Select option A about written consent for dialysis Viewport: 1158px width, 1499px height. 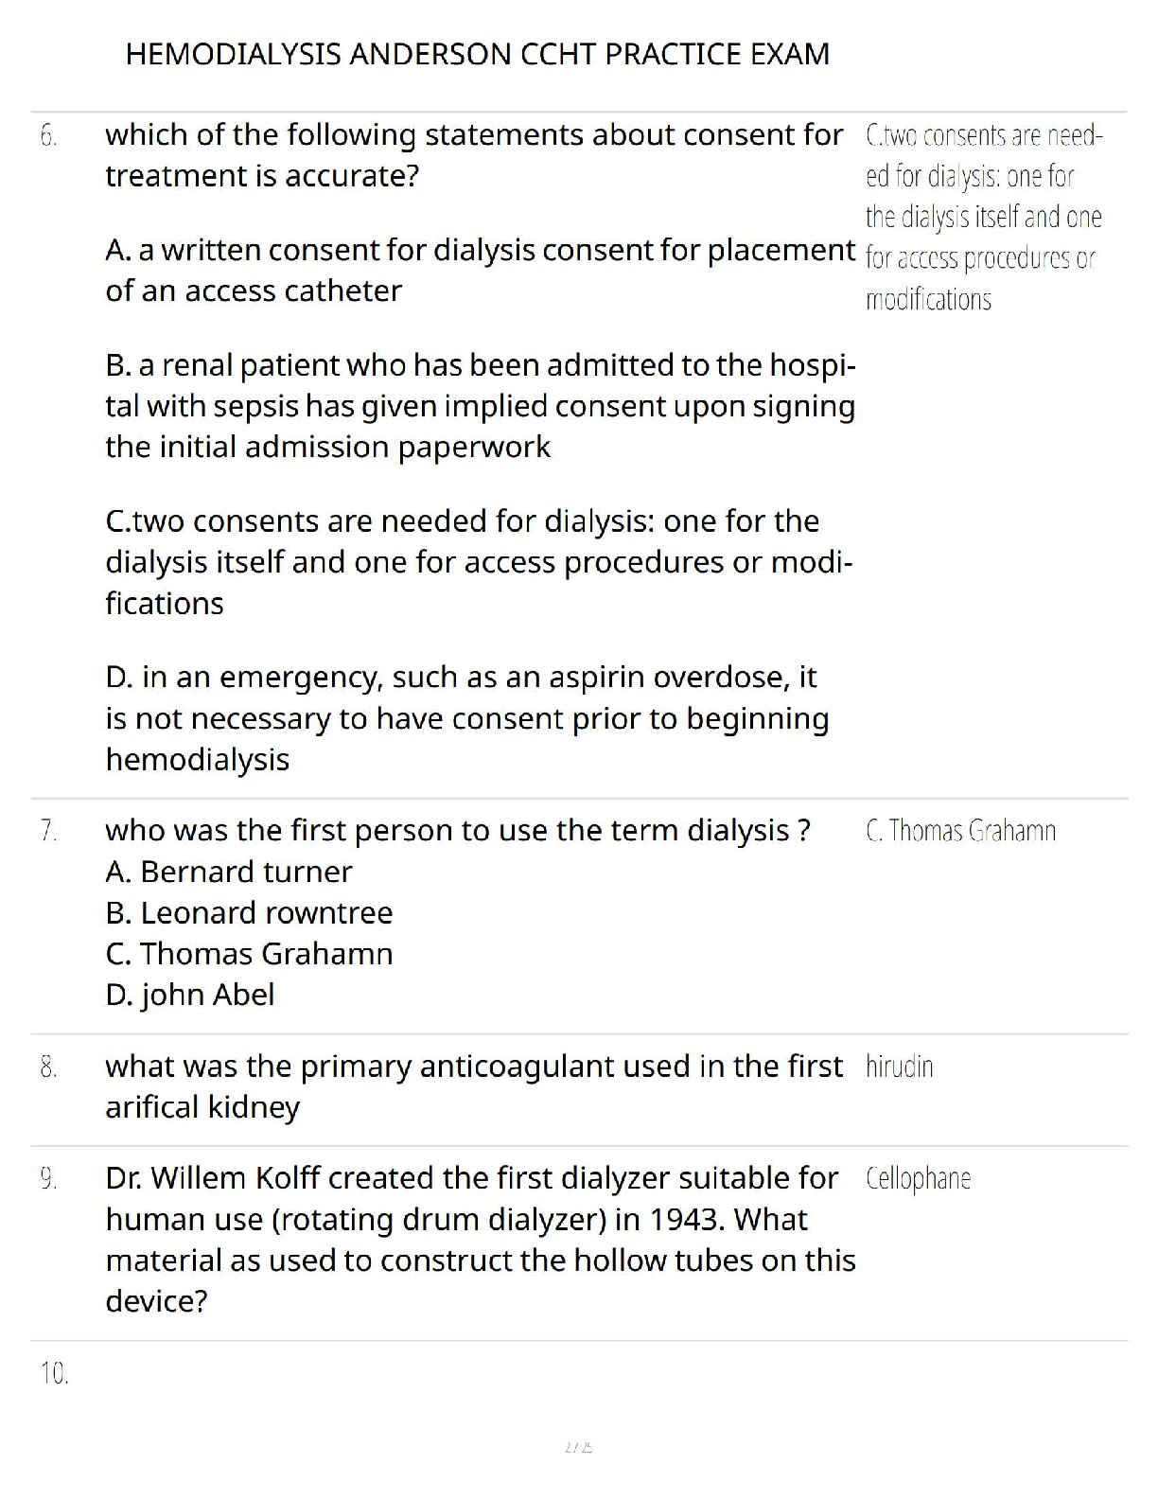pyautogui.click(x=479, y=270)
